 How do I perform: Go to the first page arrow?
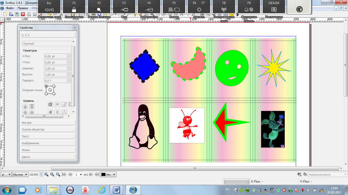[64, 174]
